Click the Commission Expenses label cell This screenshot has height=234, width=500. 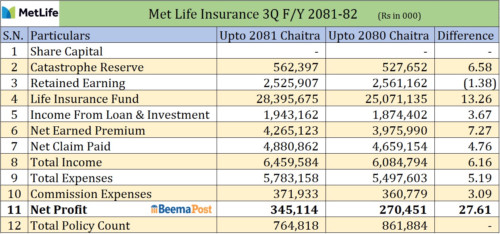[x=91, y=194]
